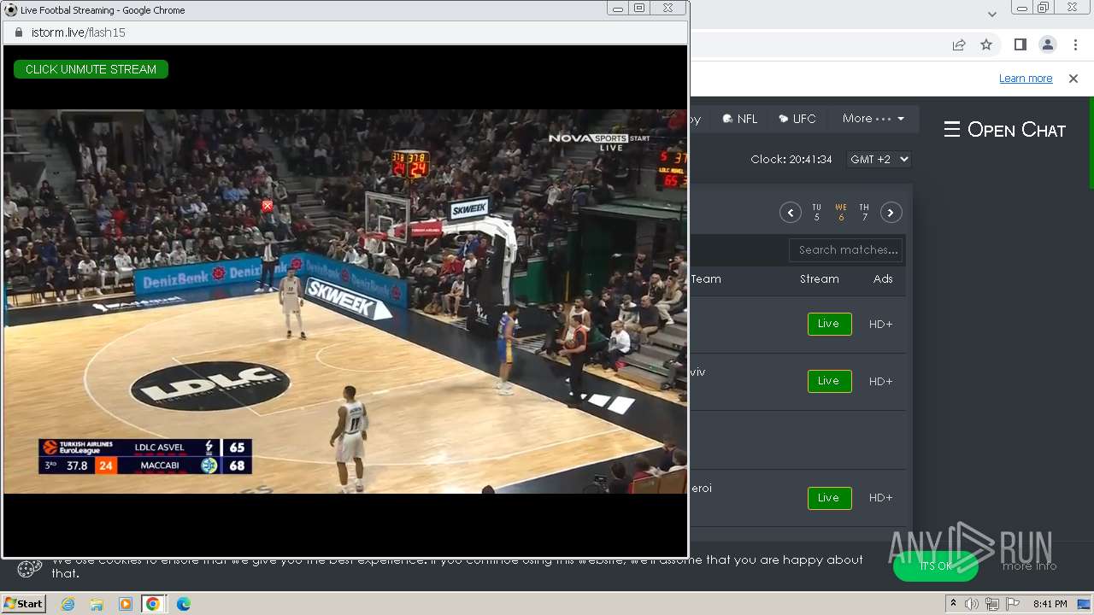Open the NFL tab

[x=740, y=119]
